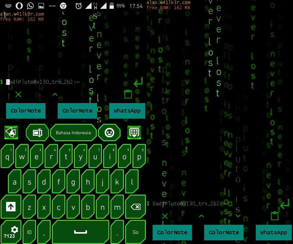
Task: Open WhatsApp shortcut button in right terminal
Action: click(273, 233)
